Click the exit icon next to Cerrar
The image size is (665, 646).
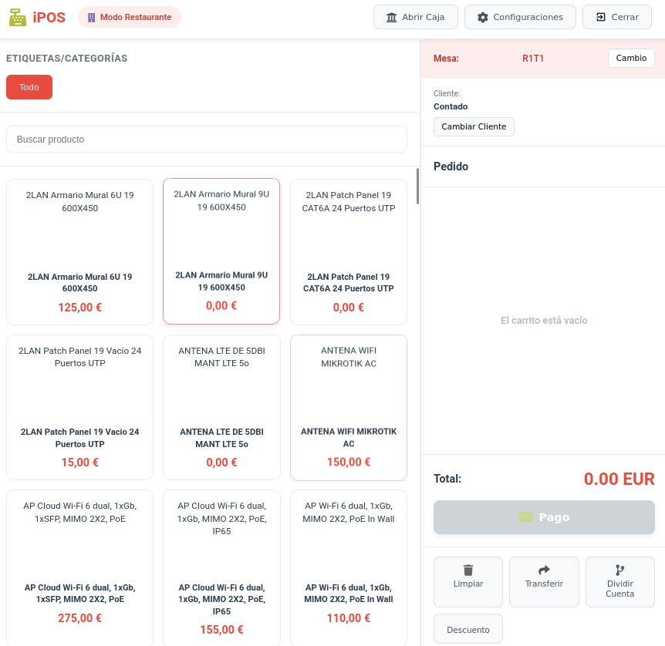tap(601, 17)
